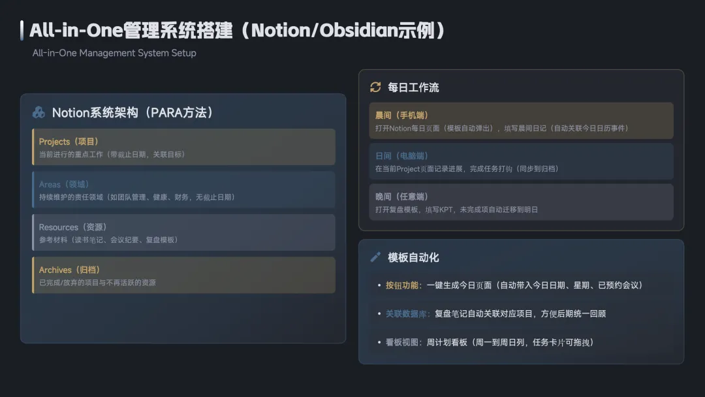Click the 按钮功能 highlighted label
This screenshot has width=705, height=397.
[x=402, y=285]
